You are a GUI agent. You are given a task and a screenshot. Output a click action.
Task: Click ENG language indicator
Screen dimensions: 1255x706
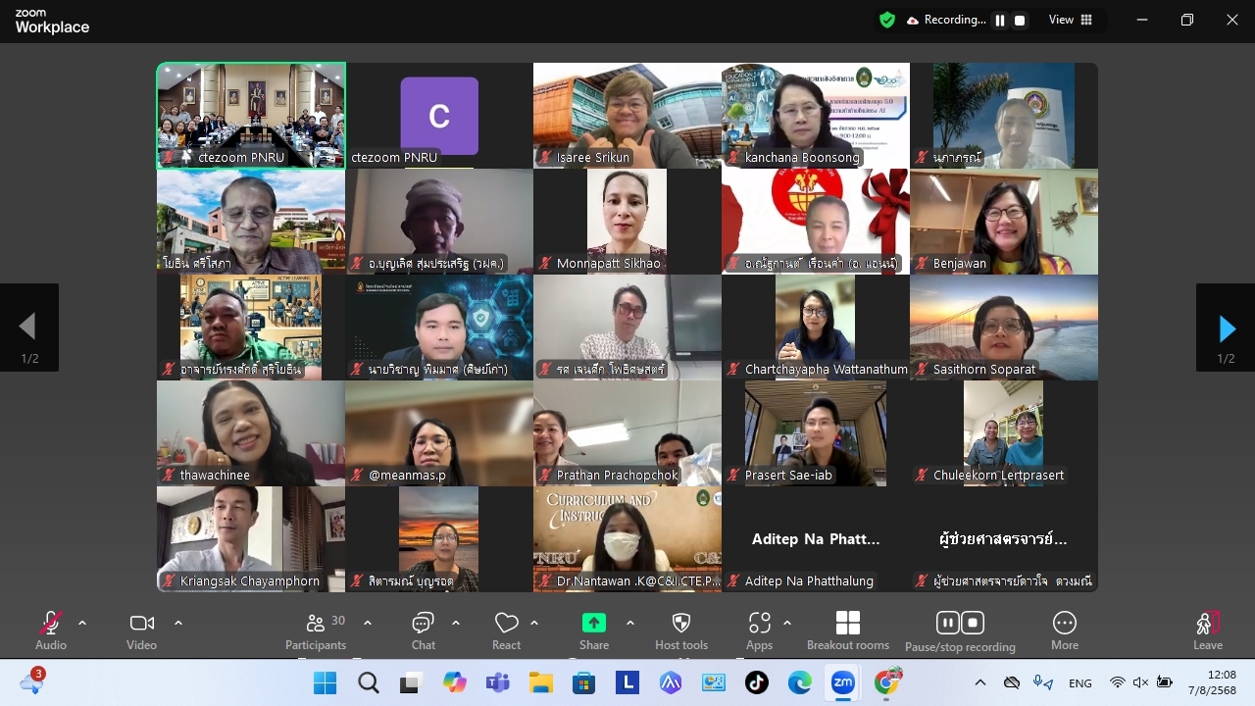tap(1080, 683)
